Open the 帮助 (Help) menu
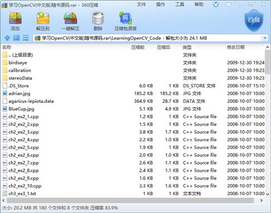 click(x=199, y=4)
